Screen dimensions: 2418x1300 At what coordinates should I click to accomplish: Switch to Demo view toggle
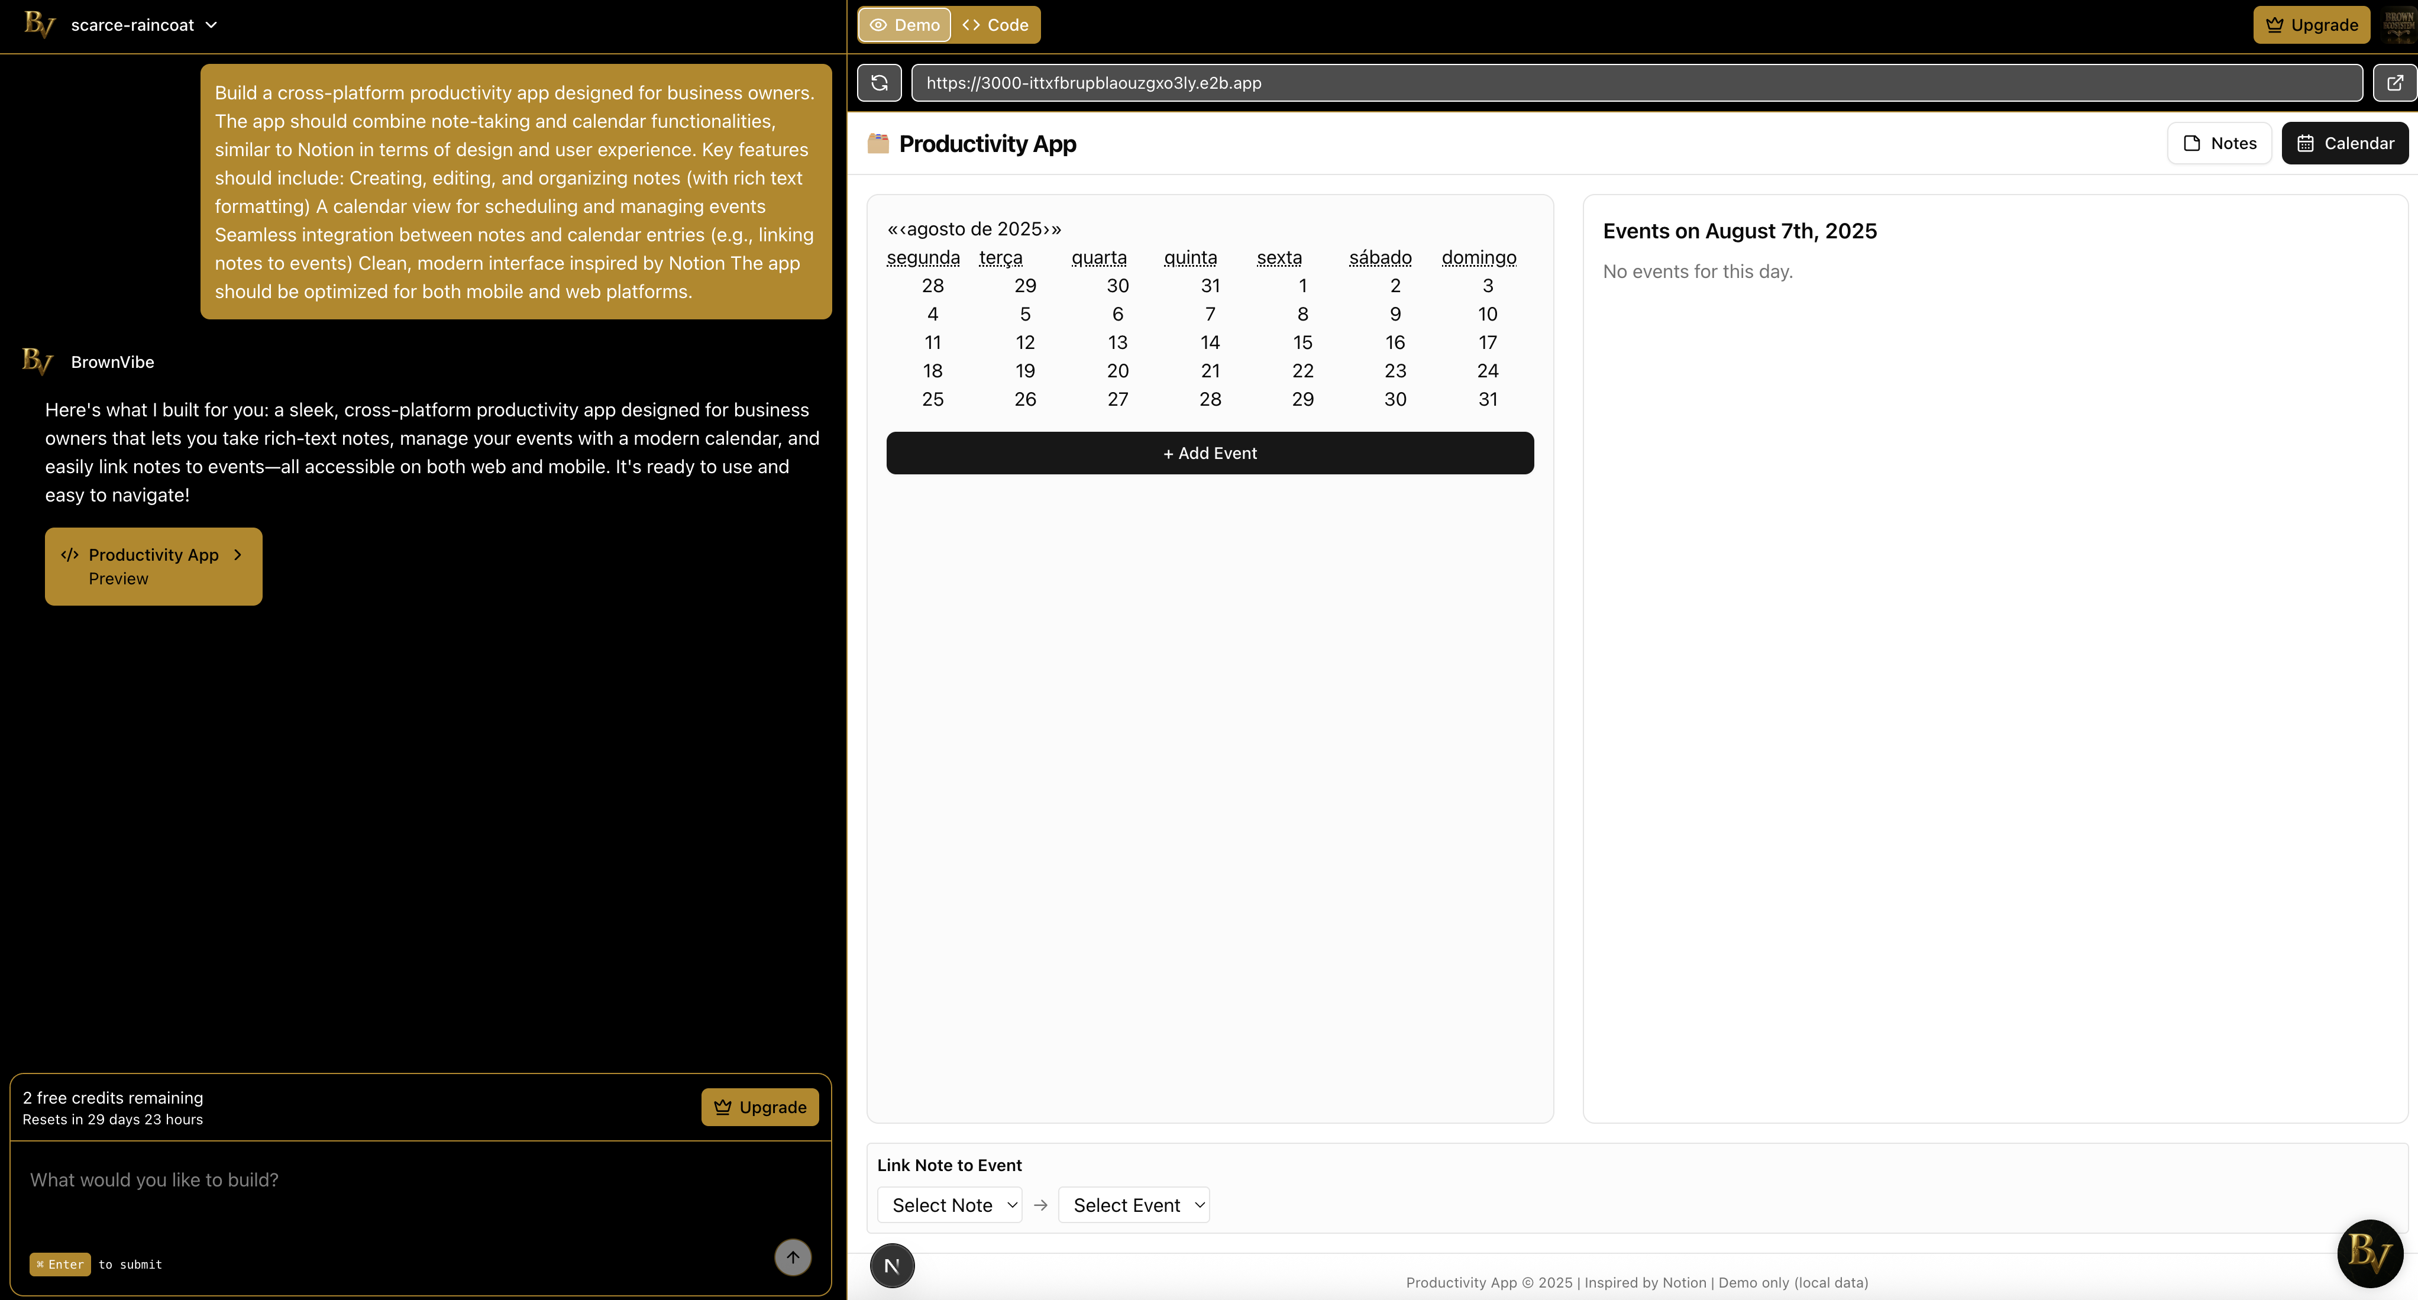pyautogui.click(x=904, y=25)
